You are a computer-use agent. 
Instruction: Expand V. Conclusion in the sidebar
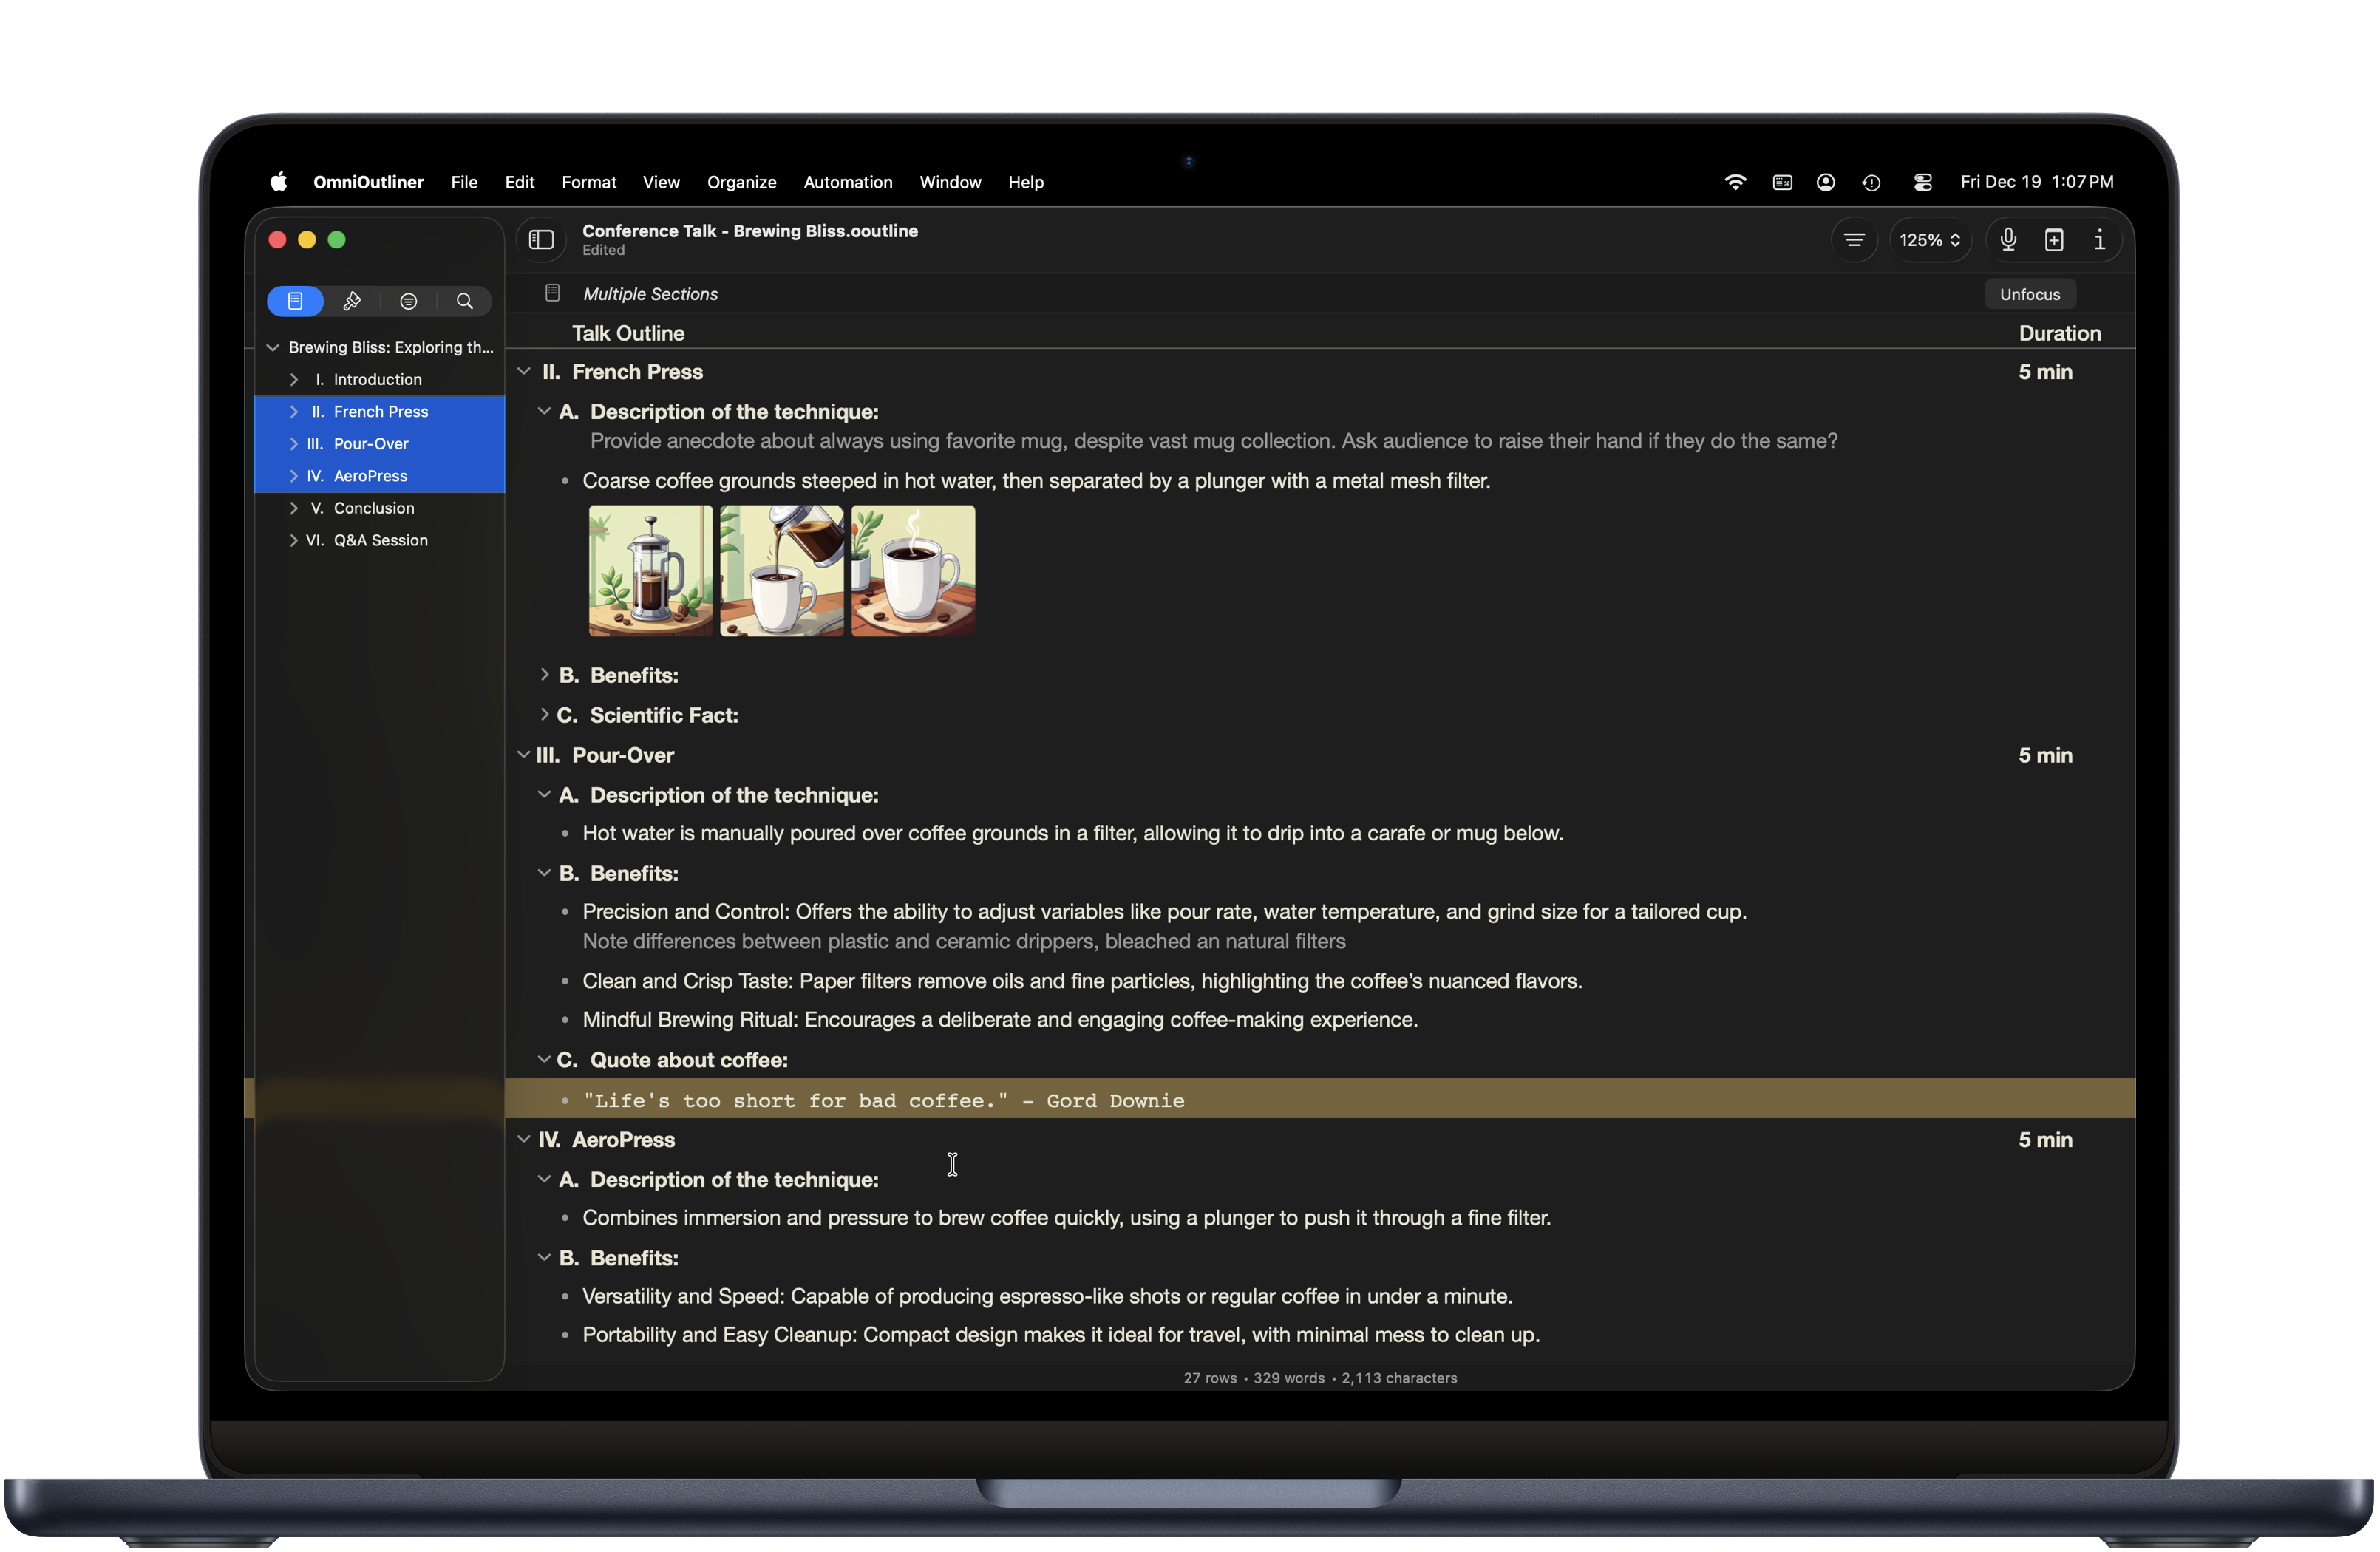(x=293, y=508)
